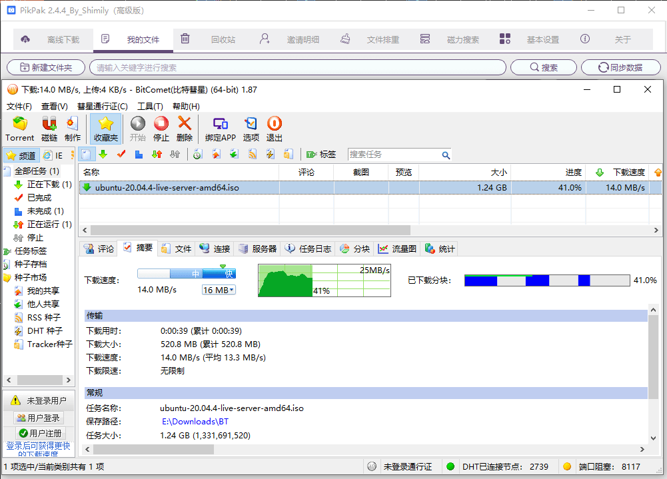Focus the 搜索任务 input field
667x479 pixels.
tap(394, 155)
